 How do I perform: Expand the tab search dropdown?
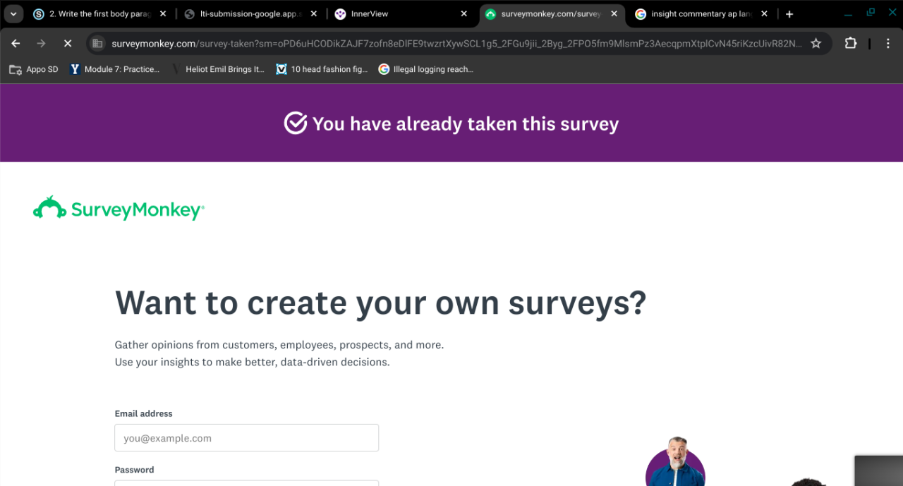tap(13, 14)
